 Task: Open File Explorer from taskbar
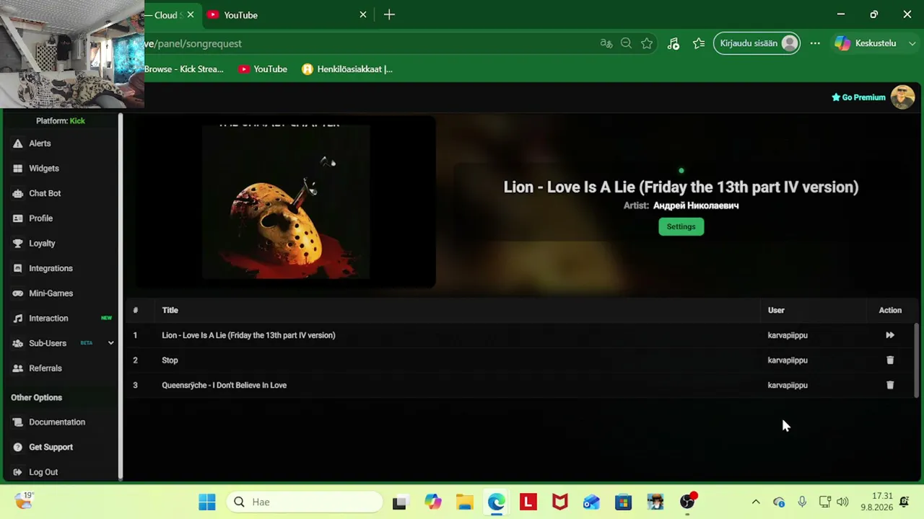(464, 502)
